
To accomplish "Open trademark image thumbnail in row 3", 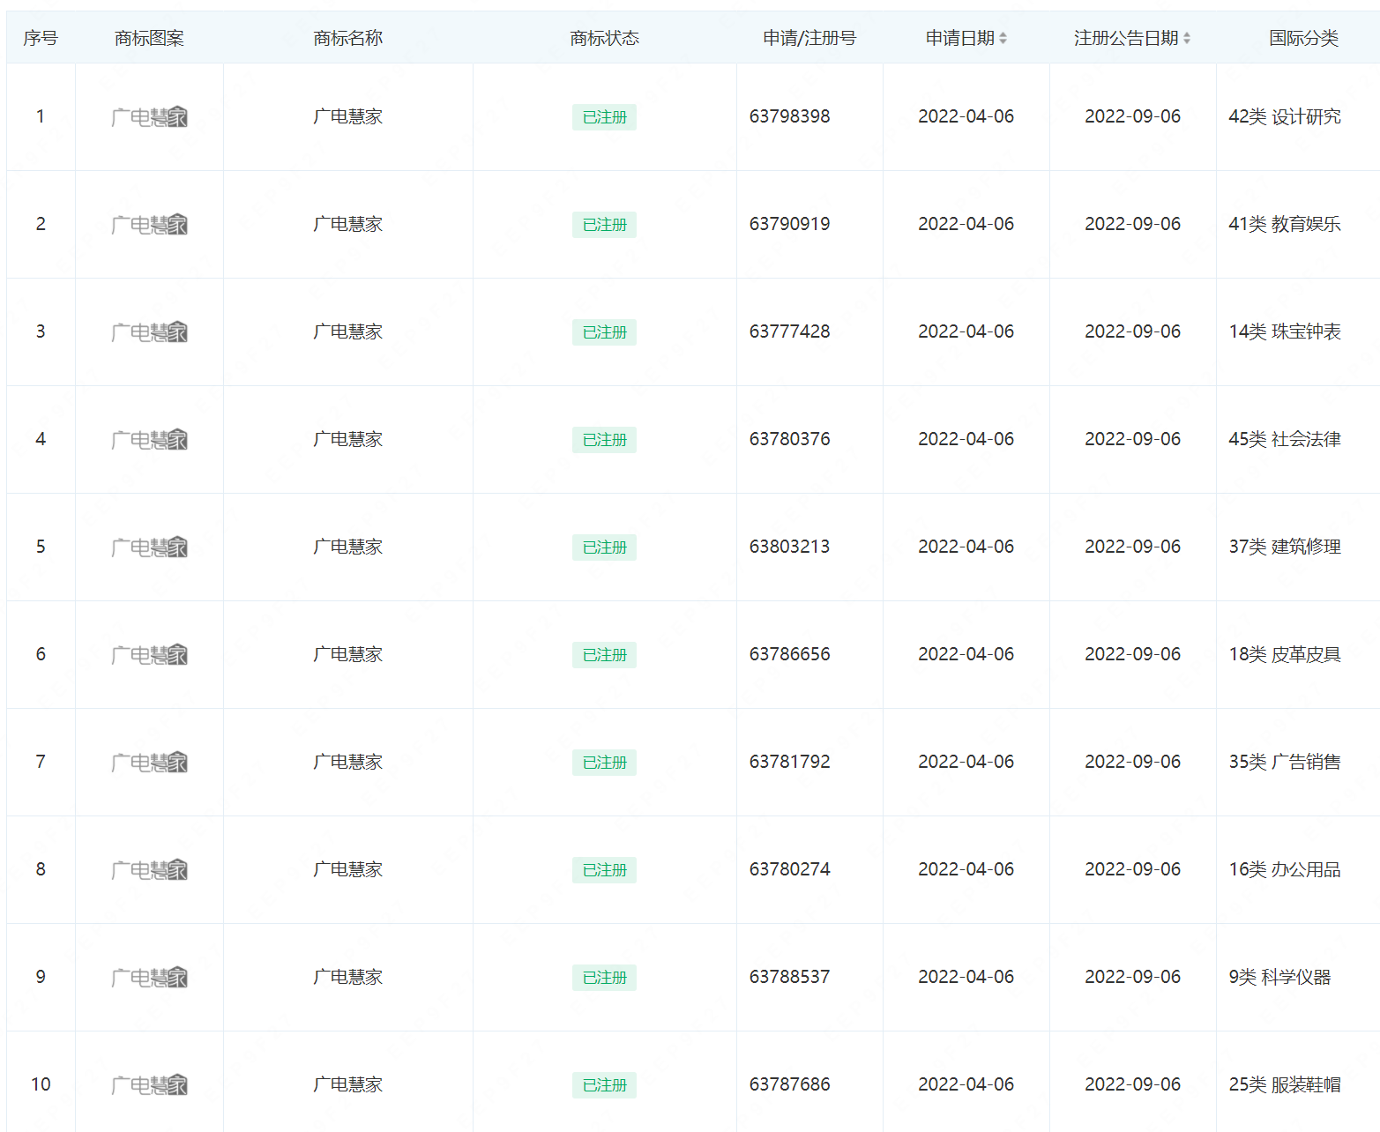I will 149,332.
